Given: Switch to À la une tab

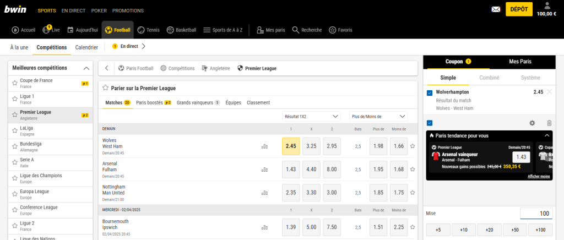Looking at the screenshot, I should (19, 47).
